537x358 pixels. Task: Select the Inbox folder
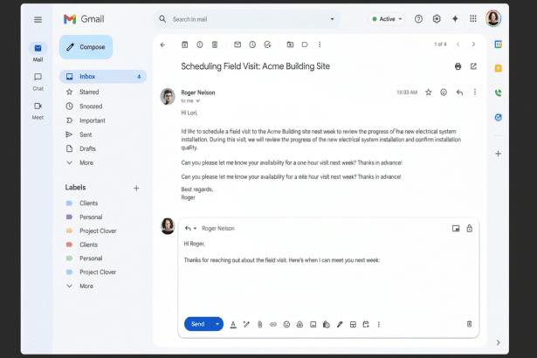103,76
